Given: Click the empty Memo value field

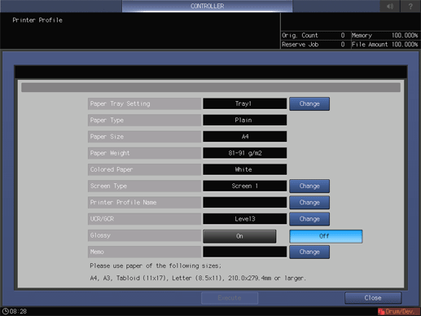Looking at the screenshot, I should [244, 252].
